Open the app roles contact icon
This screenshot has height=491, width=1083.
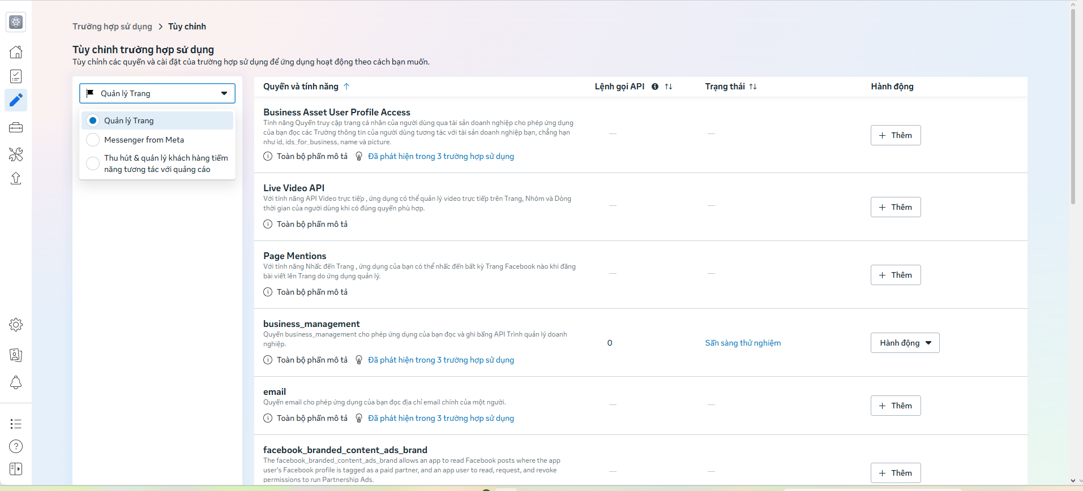point(16,355)
